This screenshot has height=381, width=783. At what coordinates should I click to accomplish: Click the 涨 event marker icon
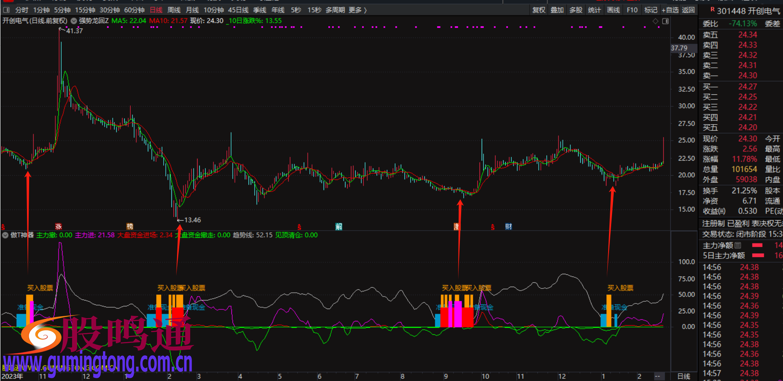tap(58, 227)
